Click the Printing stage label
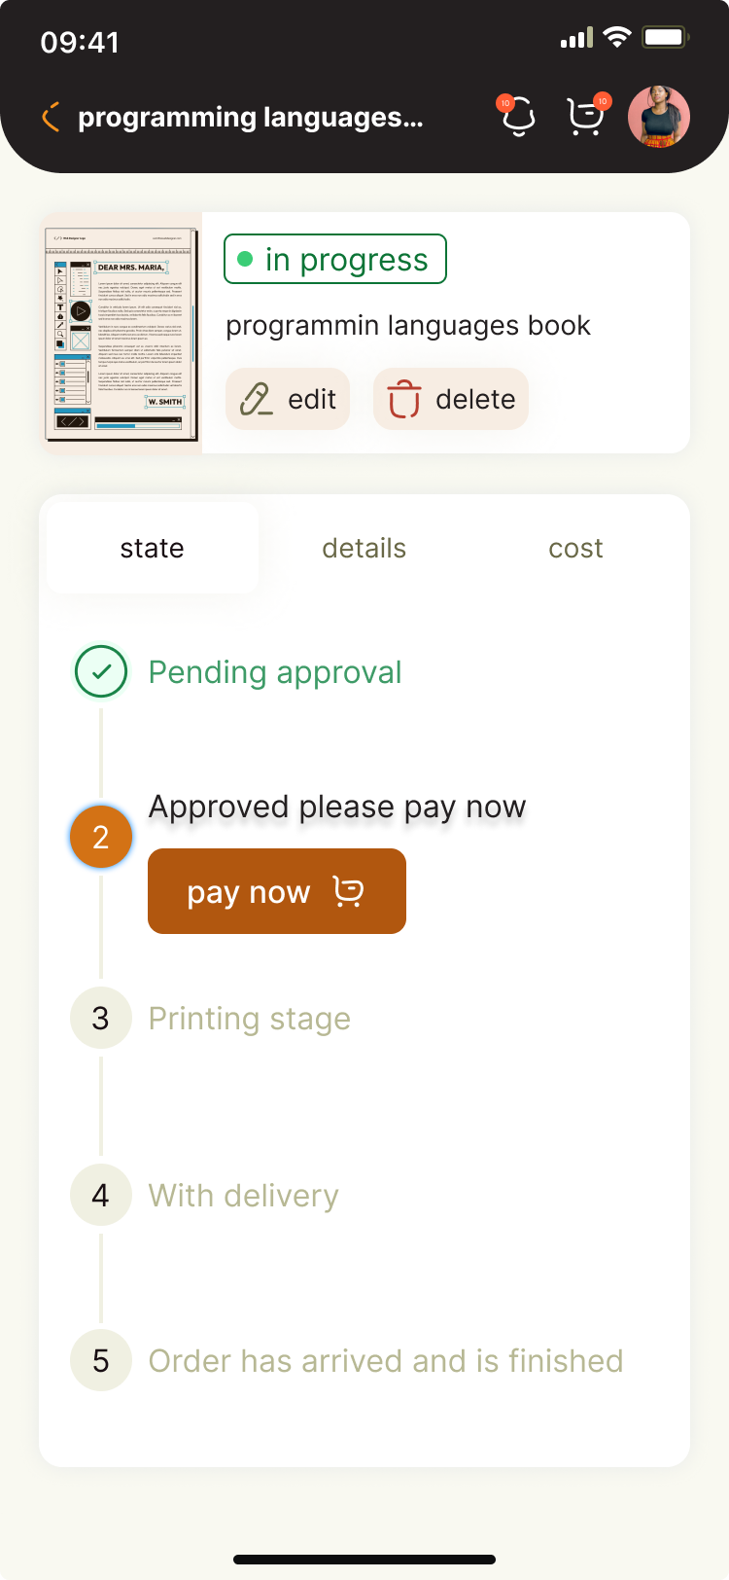Screen dimensions: 729x1580 coord(249,1019)
